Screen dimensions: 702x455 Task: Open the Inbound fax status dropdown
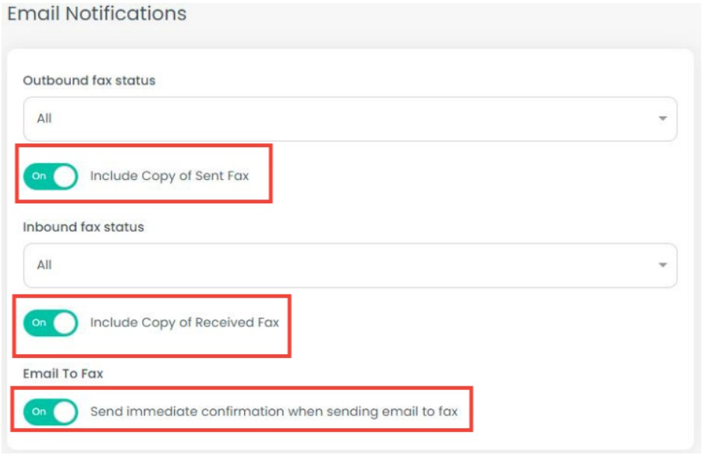pyautogui.click(x=350, y=265)
